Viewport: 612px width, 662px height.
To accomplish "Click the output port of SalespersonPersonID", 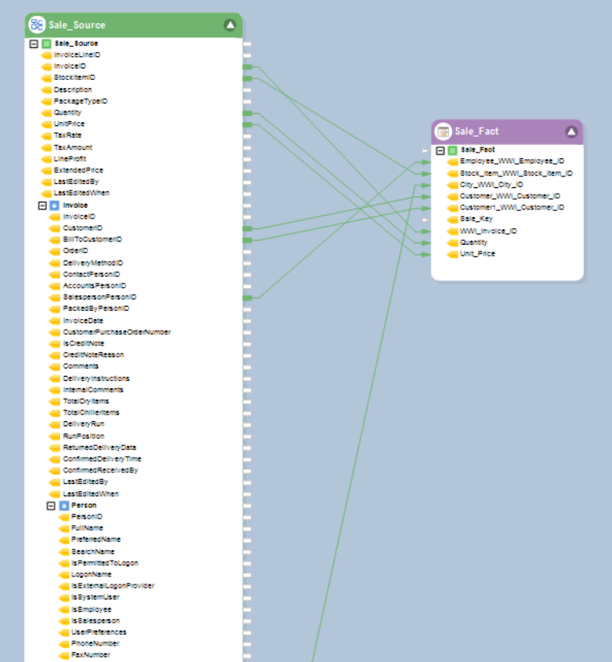I will [x=247, y=297].
